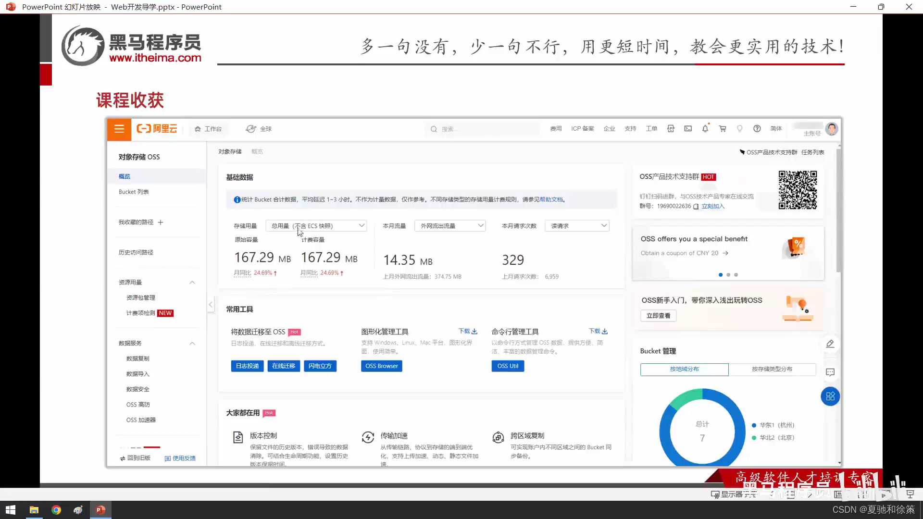The image size is (923, 519).
Task: Select the 按地域分布 tab
Action: tap(685, 369)
